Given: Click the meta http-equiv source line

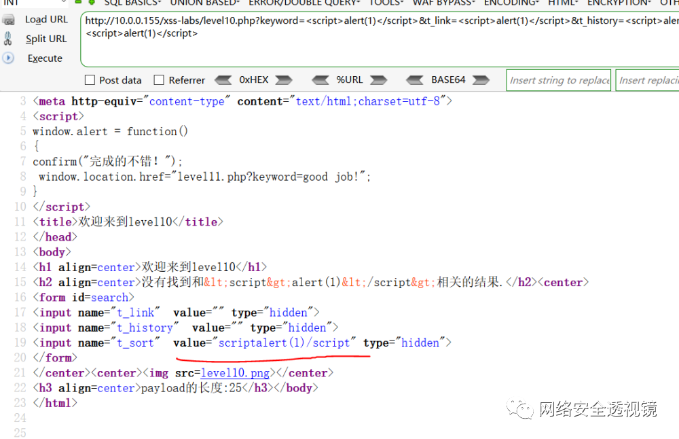Looking at the screenshot, I should point(242,101).
